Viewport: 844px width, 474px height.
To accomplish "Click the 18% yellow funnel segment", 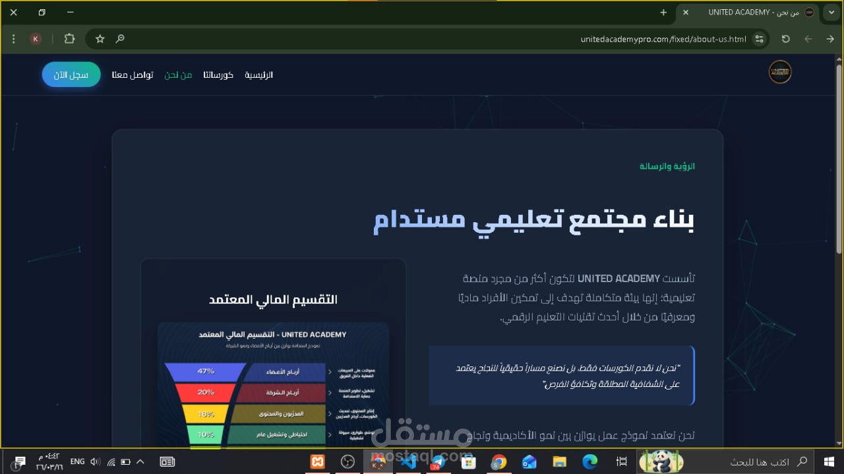I will pyautogui.click(x=206, y=414).
